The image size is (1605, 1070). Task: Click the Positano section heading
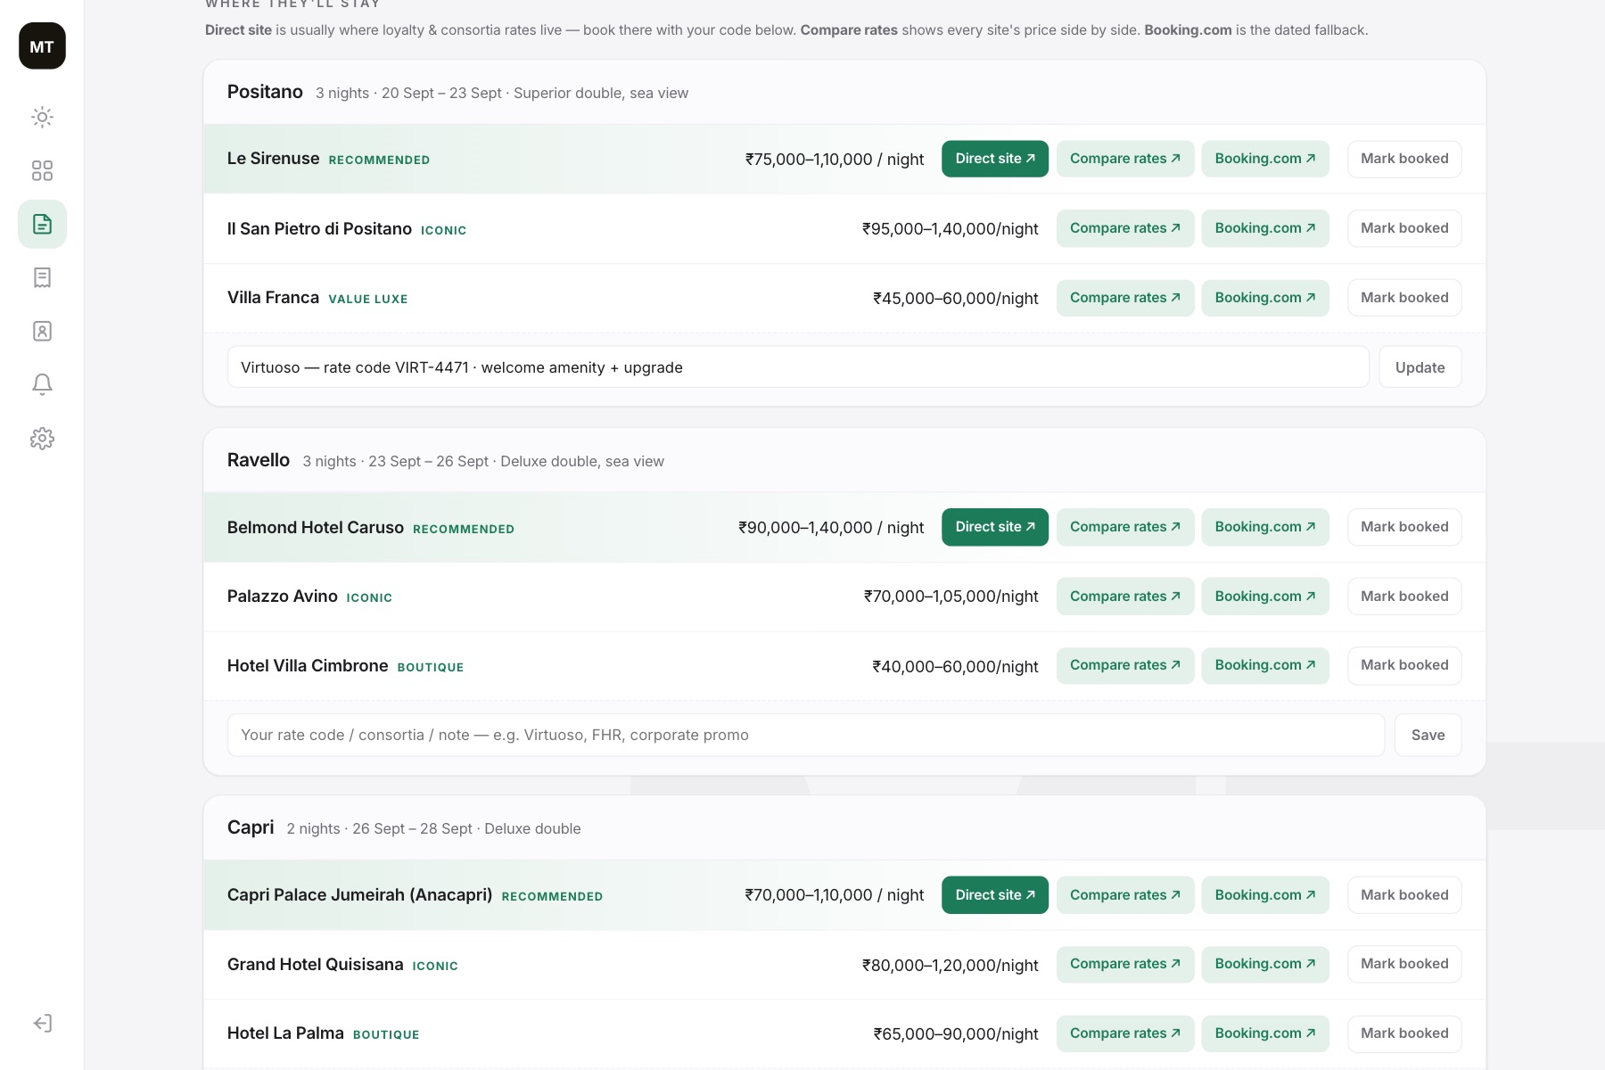click(265, 92)
